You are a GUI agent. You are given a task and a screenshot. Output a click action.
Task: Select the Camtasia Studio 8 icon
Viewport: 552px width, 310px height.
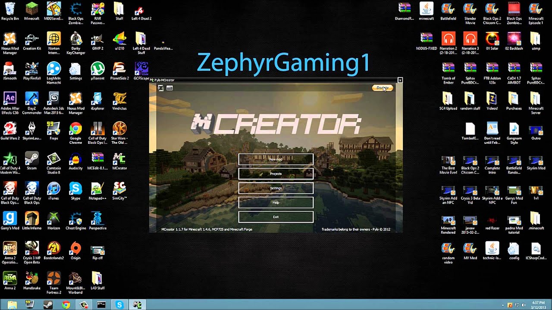pos(53,163)
